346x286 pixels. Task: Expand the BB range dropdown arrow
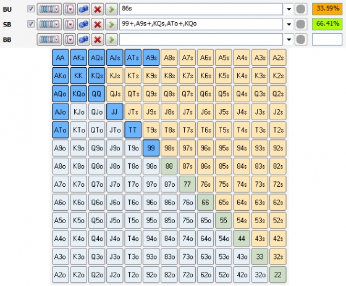pos(289,39)
